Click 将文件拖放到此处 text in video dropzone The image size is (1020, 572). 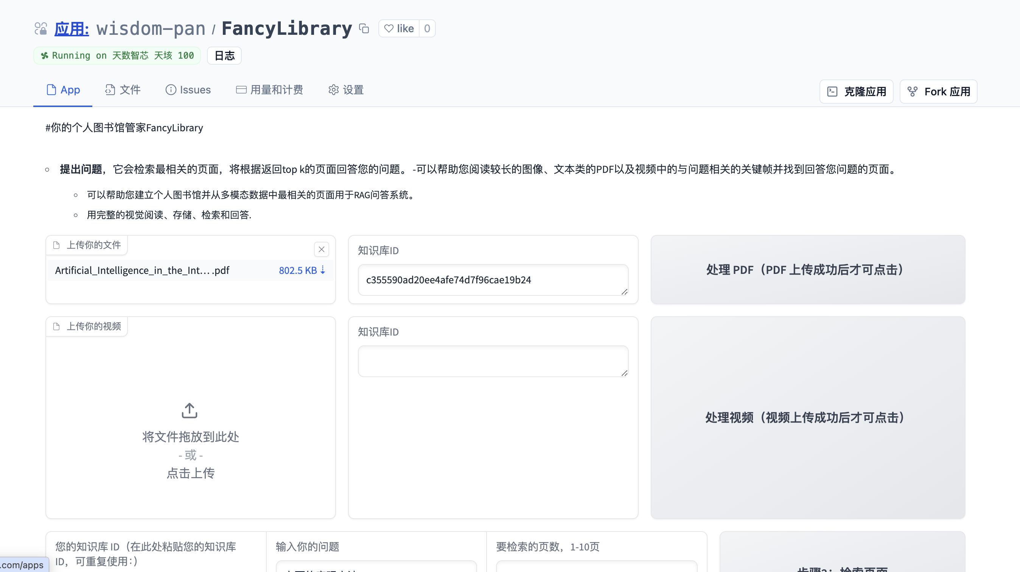190,437
